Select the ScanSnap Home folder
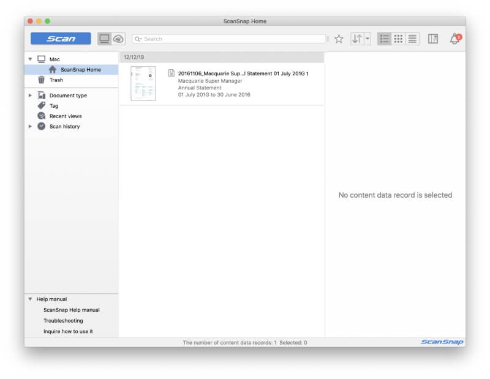The width and height of the screenshot is (490, 379). pyautogui.click(x=71, y=70)
